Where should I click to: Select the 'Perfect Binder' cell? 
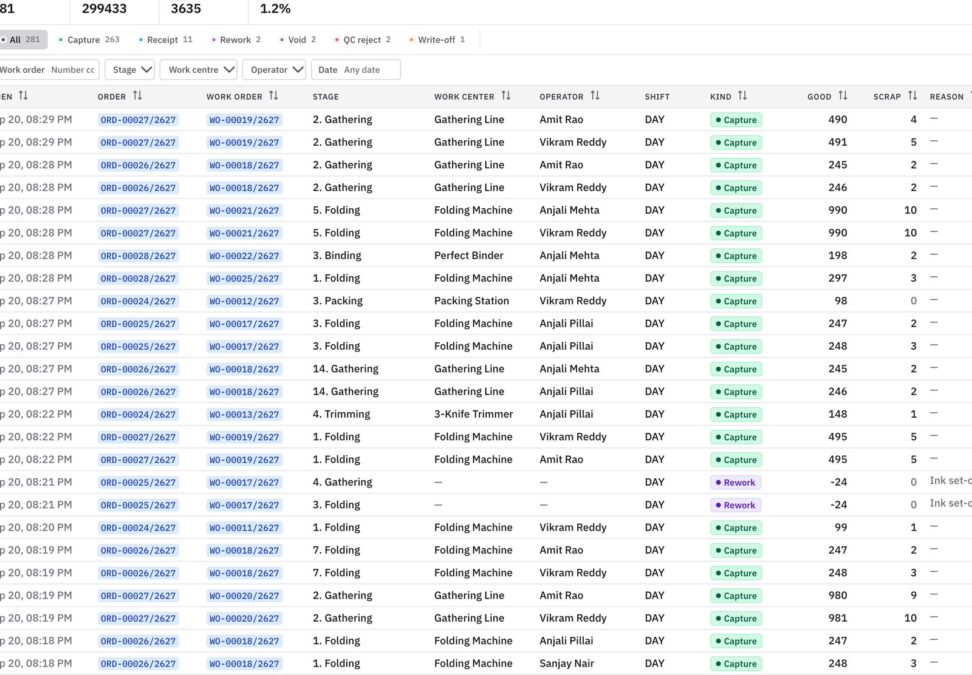click(468, 256)
